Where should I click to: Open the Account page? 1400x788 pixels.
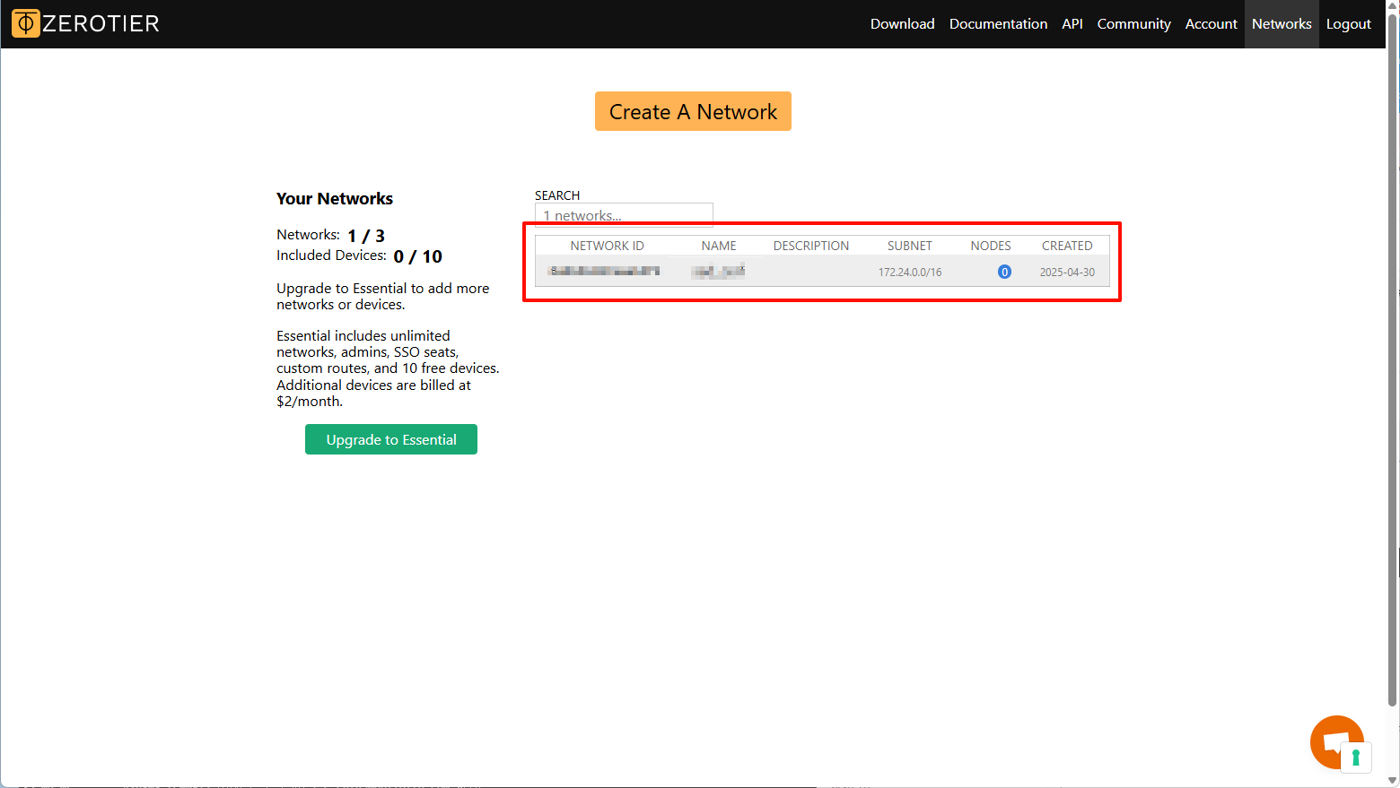[1211, 24]
